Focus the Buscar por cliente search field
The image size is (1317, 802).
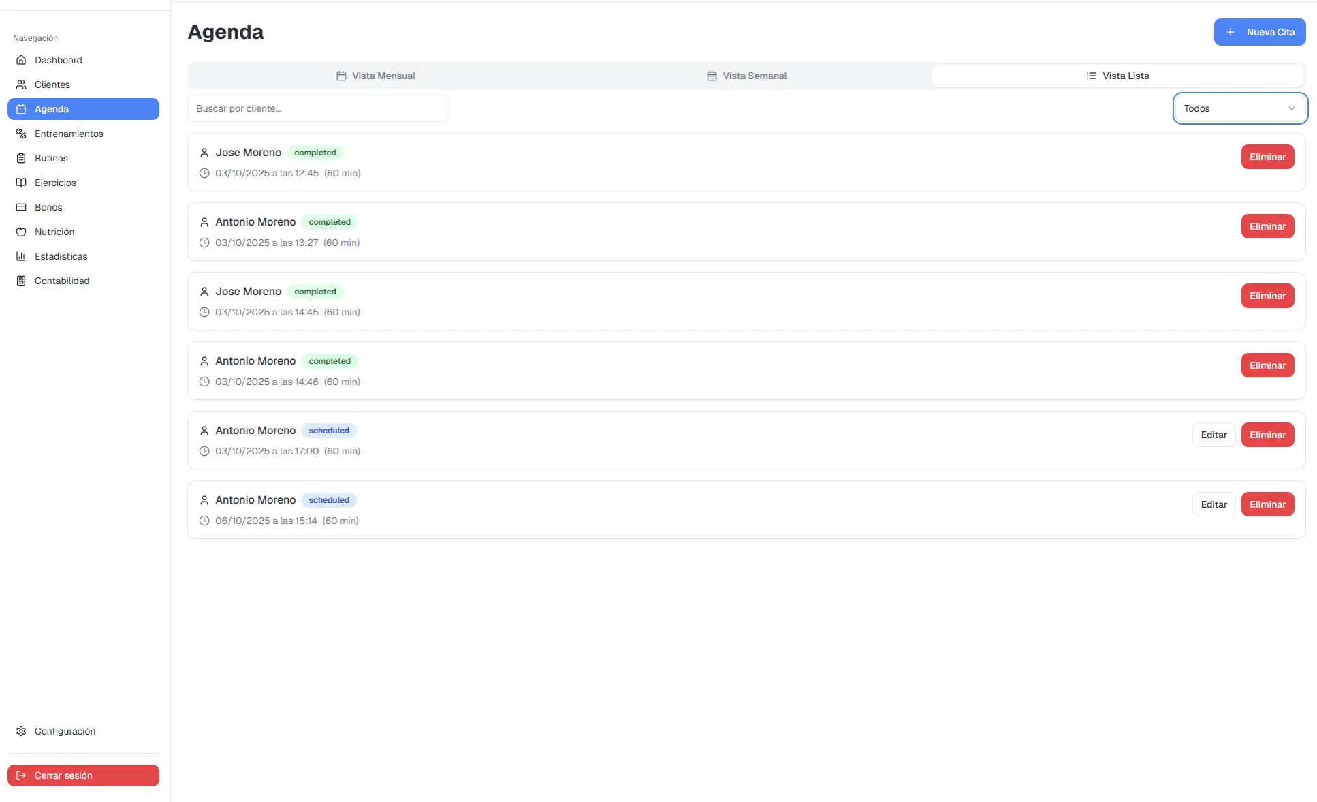point(318,108)
